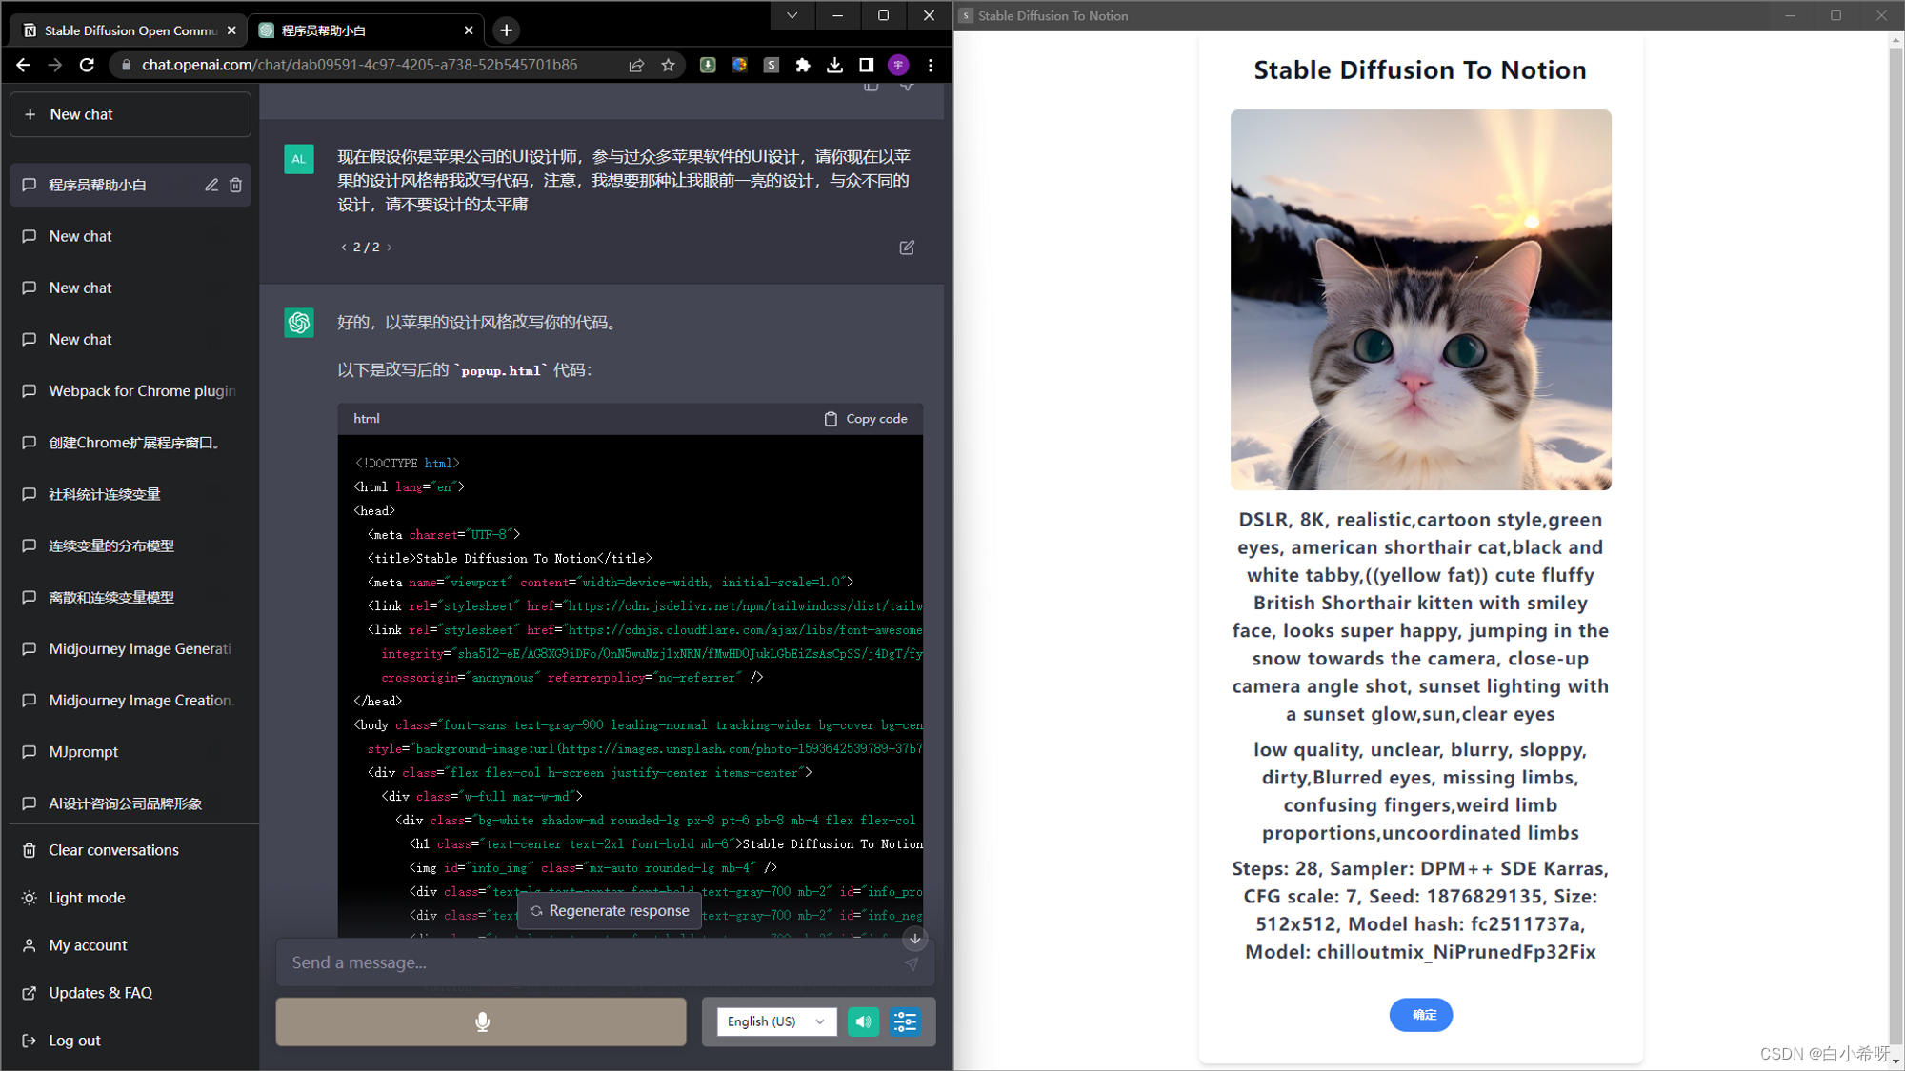Reload the page
Screen dimensions: 1905x1071
(x=87, y=65)
